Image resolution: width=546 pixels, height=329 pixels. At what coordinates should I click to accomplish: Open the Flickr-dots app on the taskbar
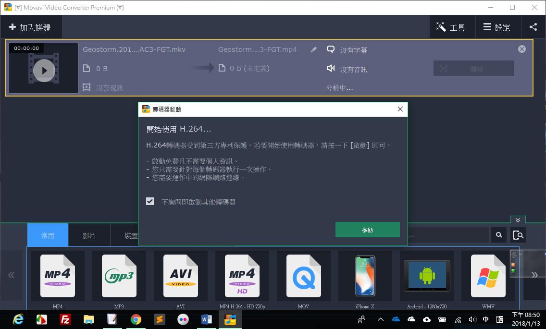(x=183, y=319)
